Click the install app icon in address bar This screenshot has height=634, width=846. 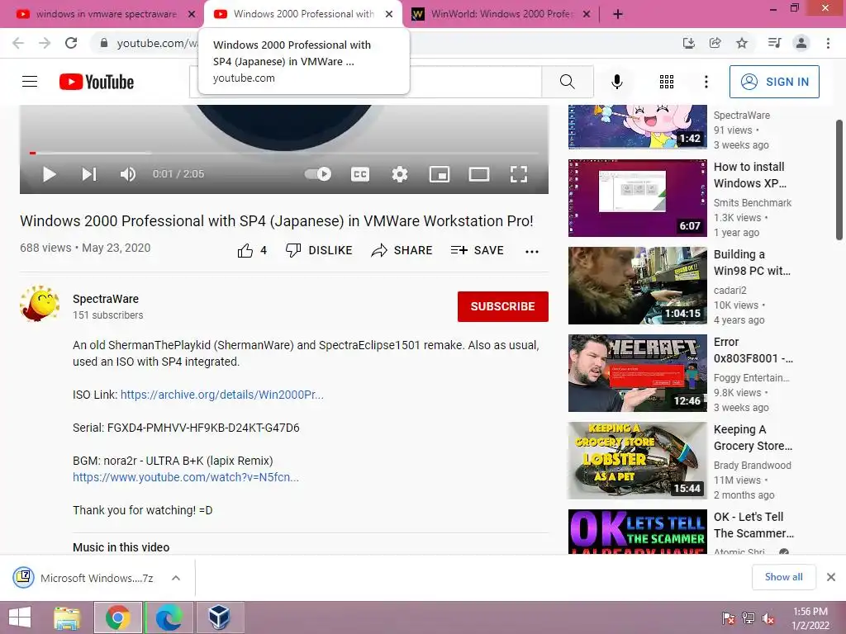[688, 43]
